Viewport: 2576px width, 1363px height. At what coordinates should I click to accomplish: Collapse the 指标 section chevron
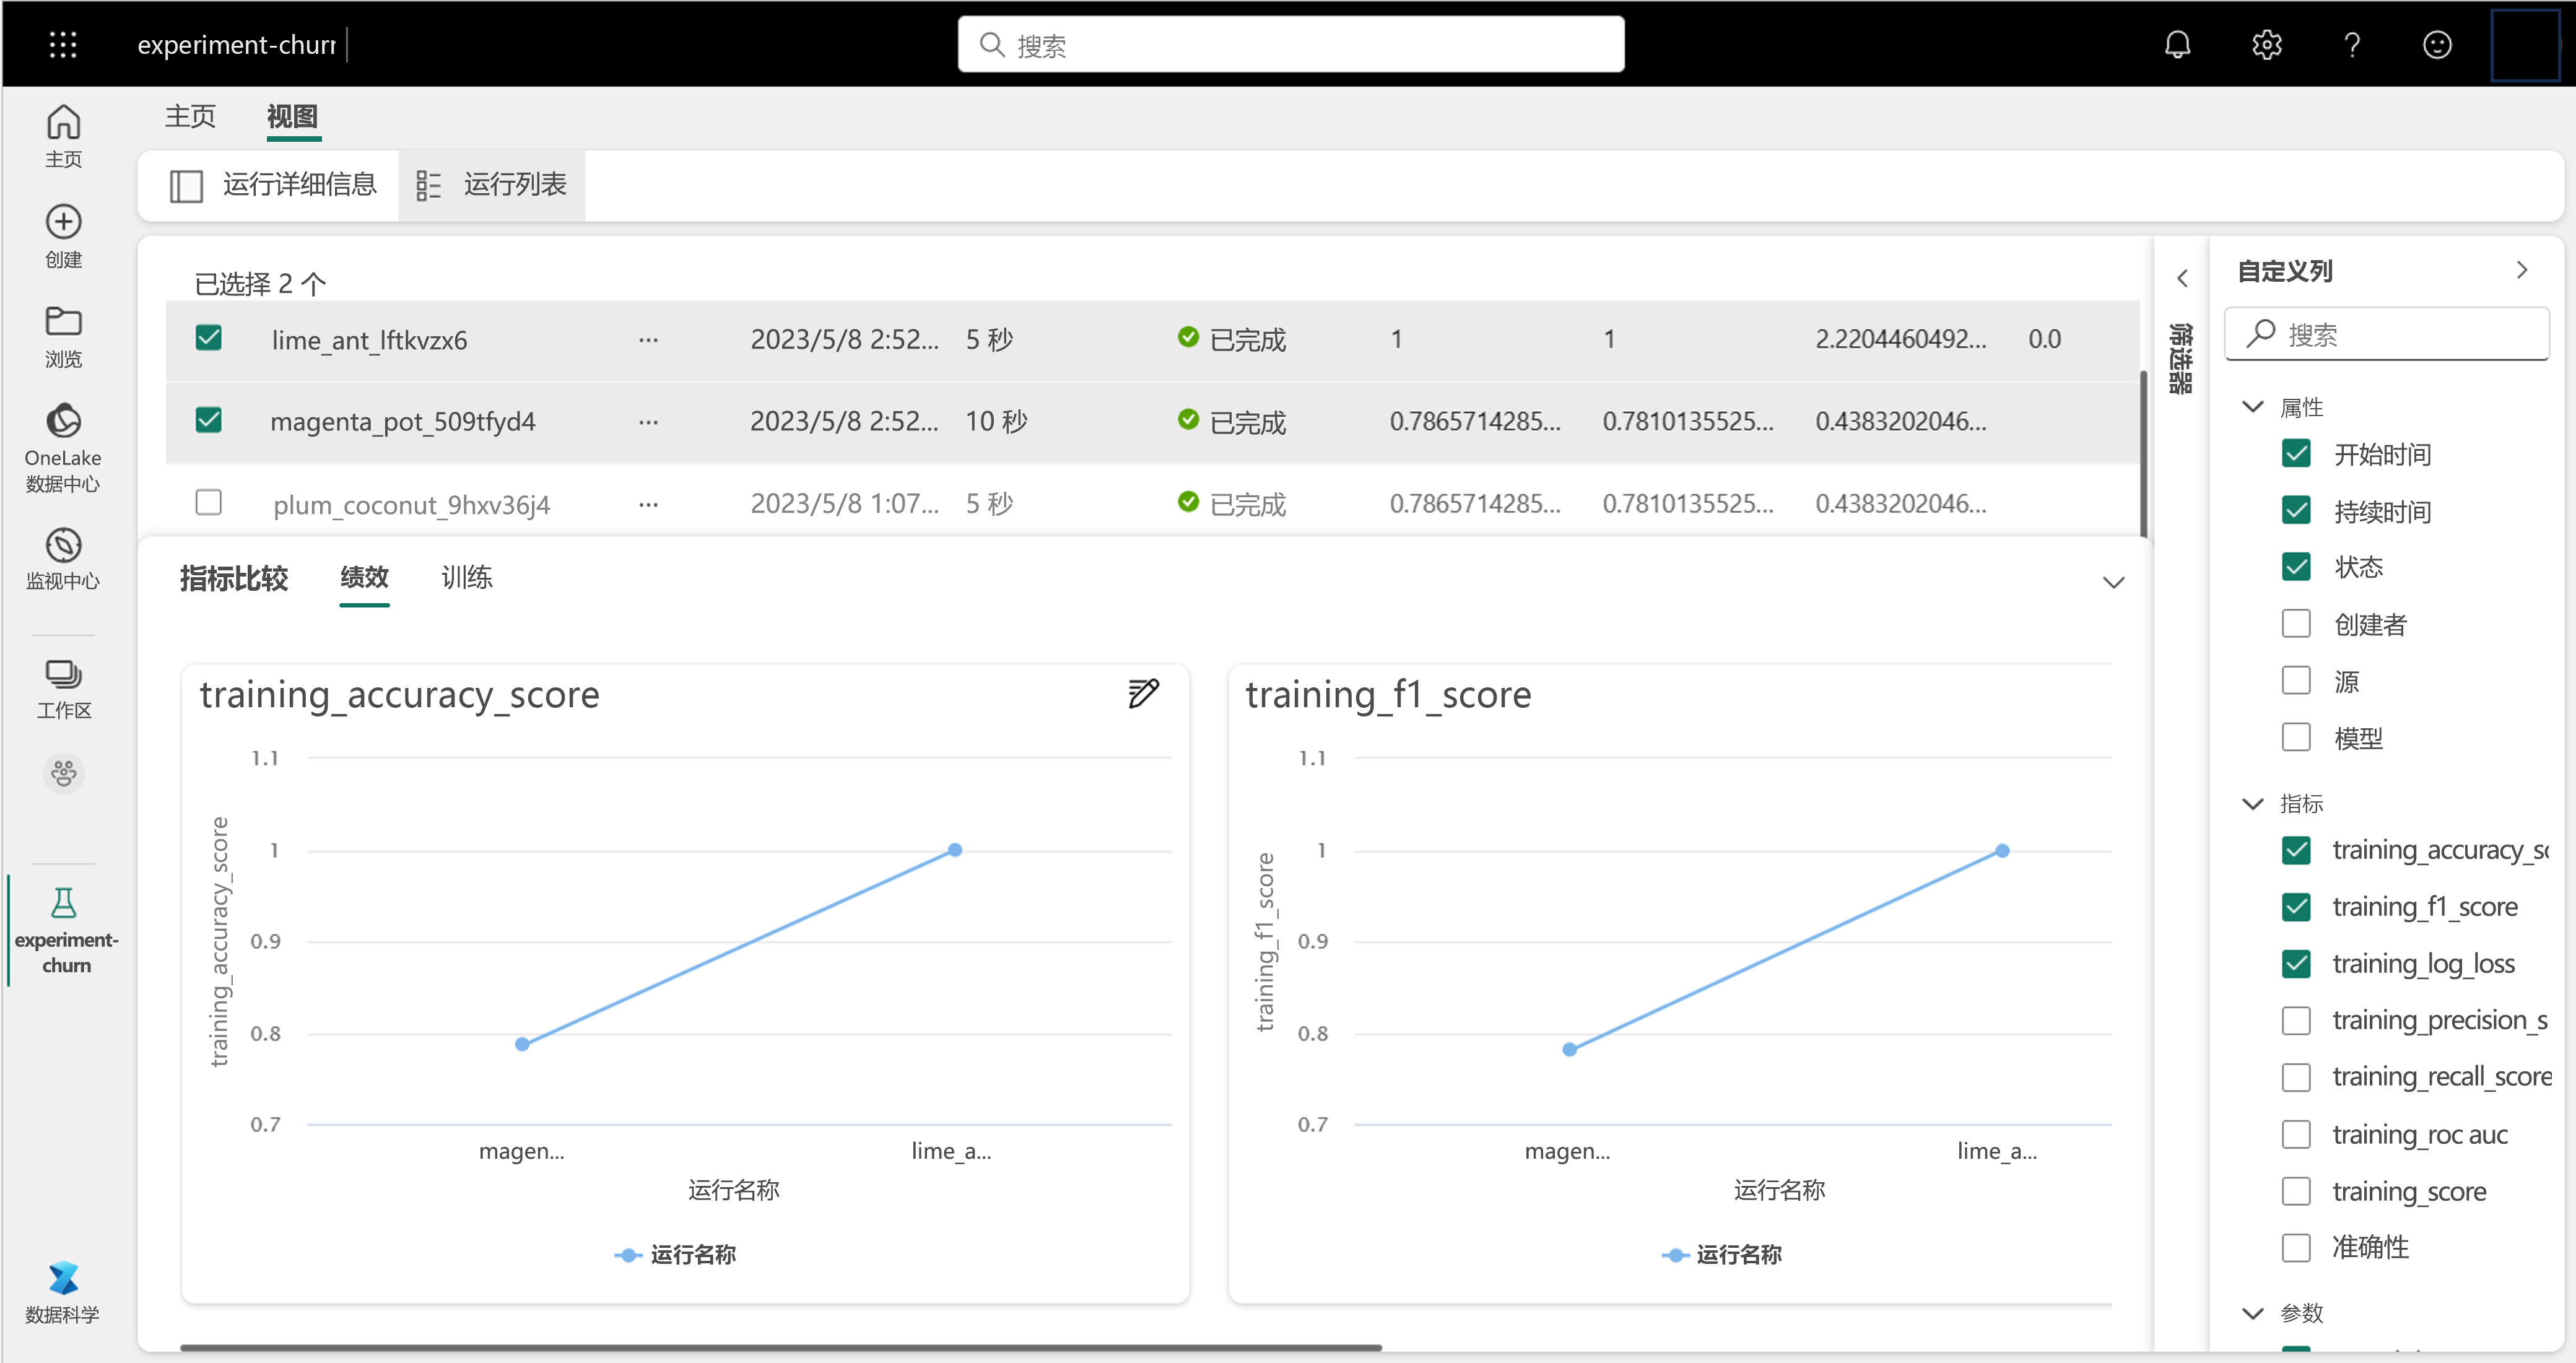coord(2253,804)
